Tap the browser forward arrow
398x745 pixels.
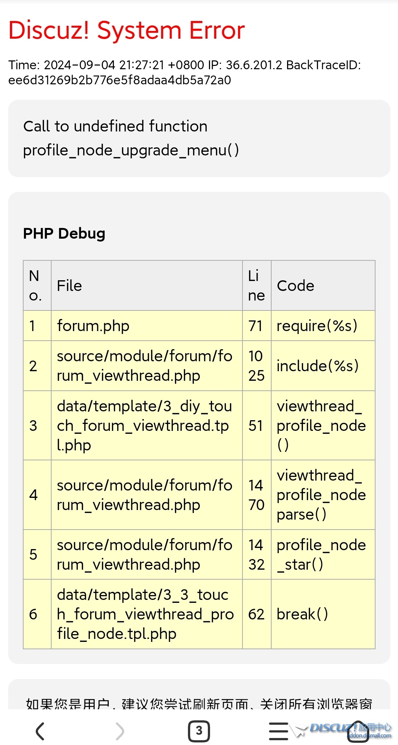tap(120, 731)
